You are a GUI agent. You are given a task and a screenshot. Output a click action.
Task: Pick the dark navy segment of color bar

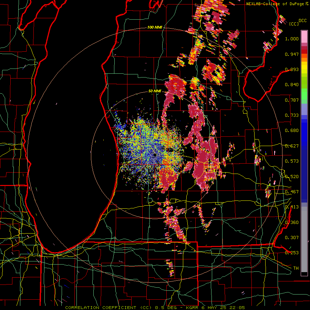click(304, 175)
